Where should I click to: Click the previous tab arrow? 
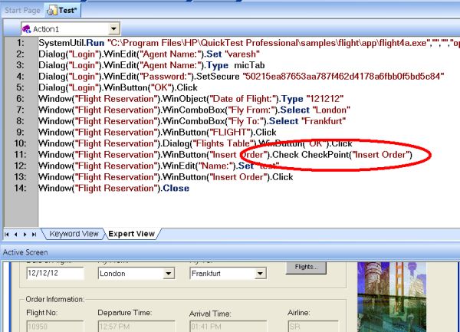[x=16, y=235]
